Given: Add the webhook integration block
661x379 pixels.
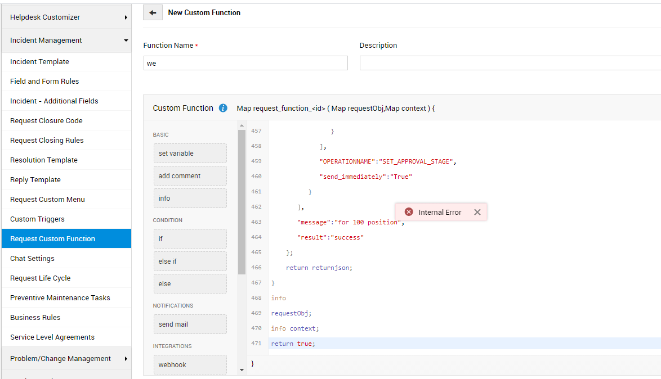Looking at the screenshot, I should [190, 365].
